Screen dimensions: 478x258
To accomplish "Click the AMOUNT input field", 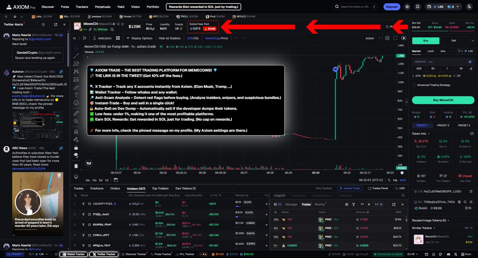I will pyautogui.click(x=443, y=62).
